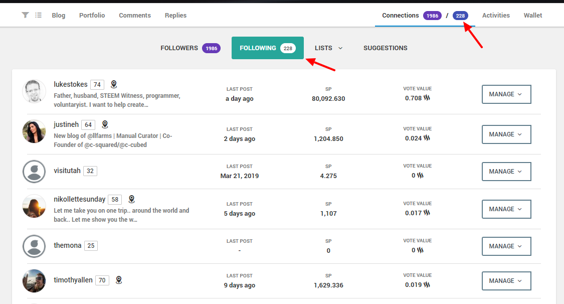Click Steem icon next to lukestokes vote value
The height and width of the screenshot is (304, 564).
[427, 98]
